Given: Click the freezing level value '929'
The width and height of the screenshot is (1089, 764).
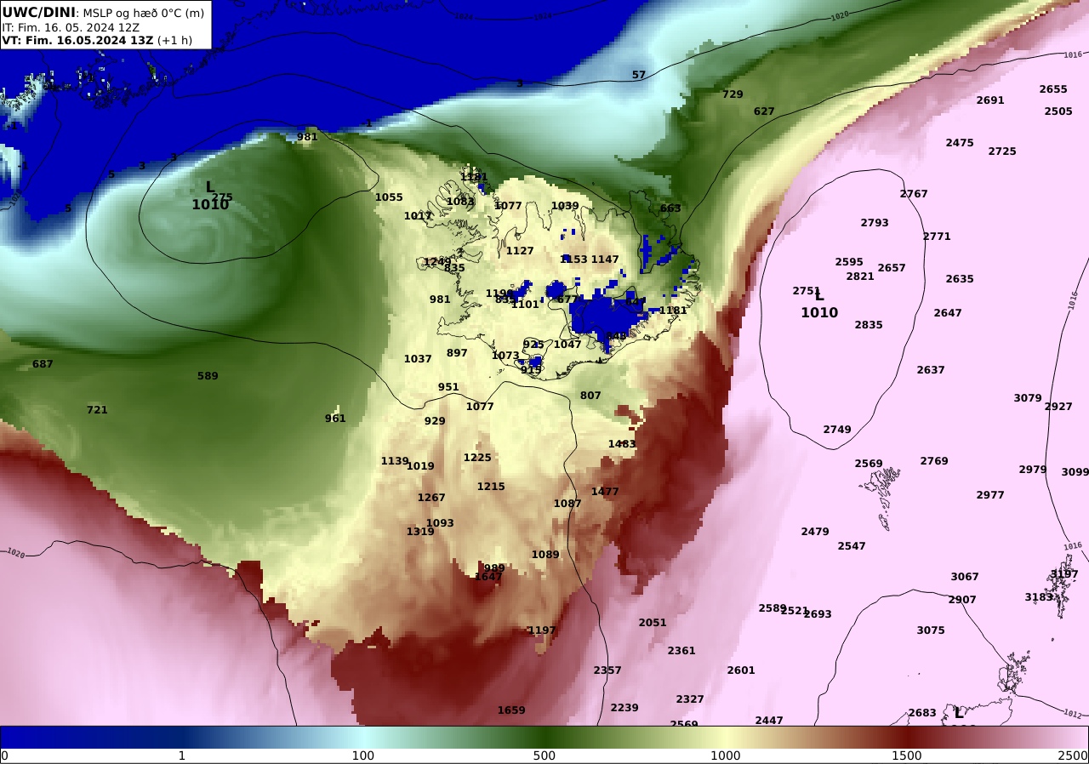Looking at the screenshot, I should (435, 421).
